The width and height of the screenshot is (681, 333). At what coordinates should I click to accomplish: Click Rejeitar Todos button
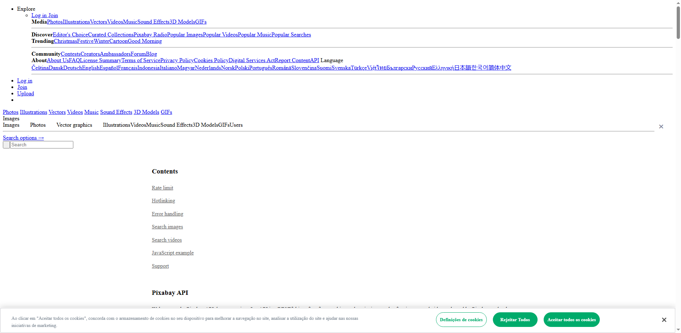click(515, 319)
